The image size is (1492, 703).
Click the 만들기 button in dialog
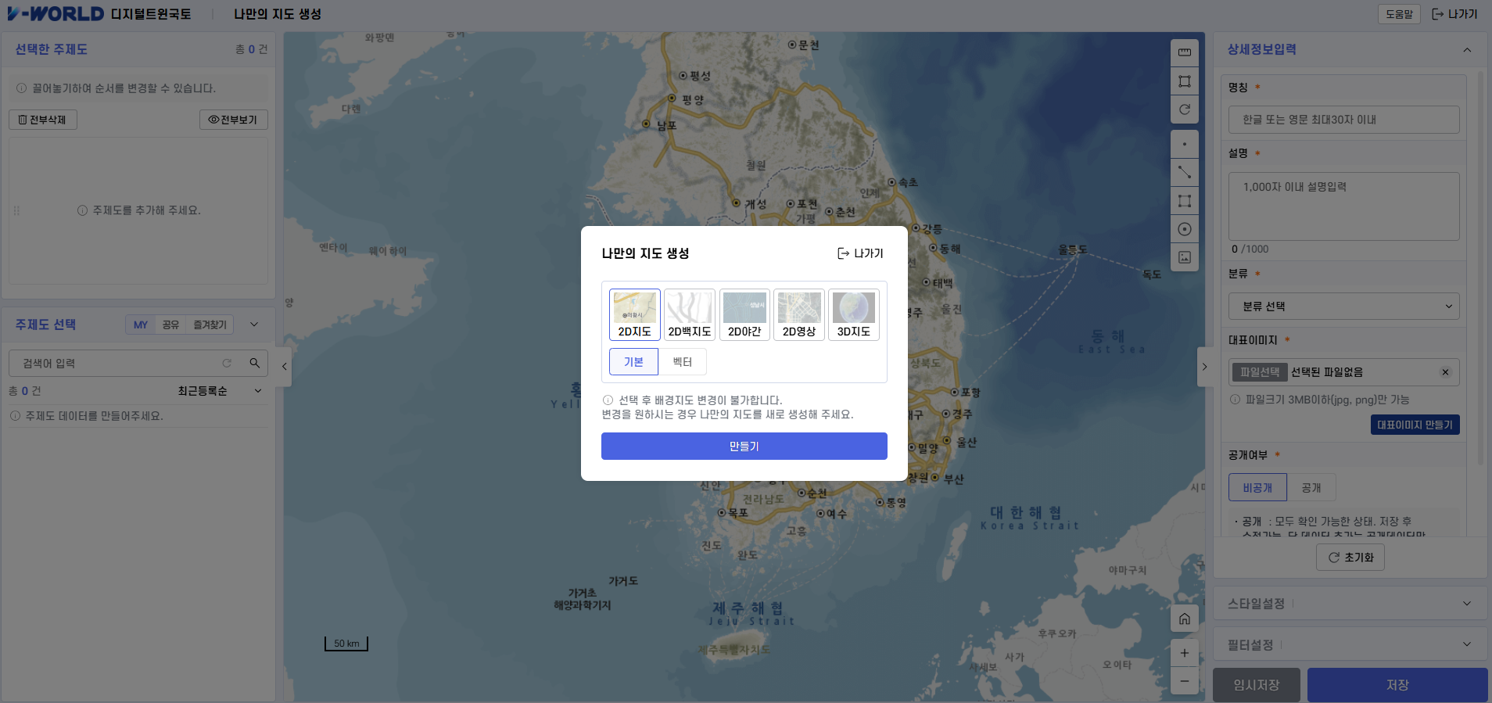coord(744,447)
